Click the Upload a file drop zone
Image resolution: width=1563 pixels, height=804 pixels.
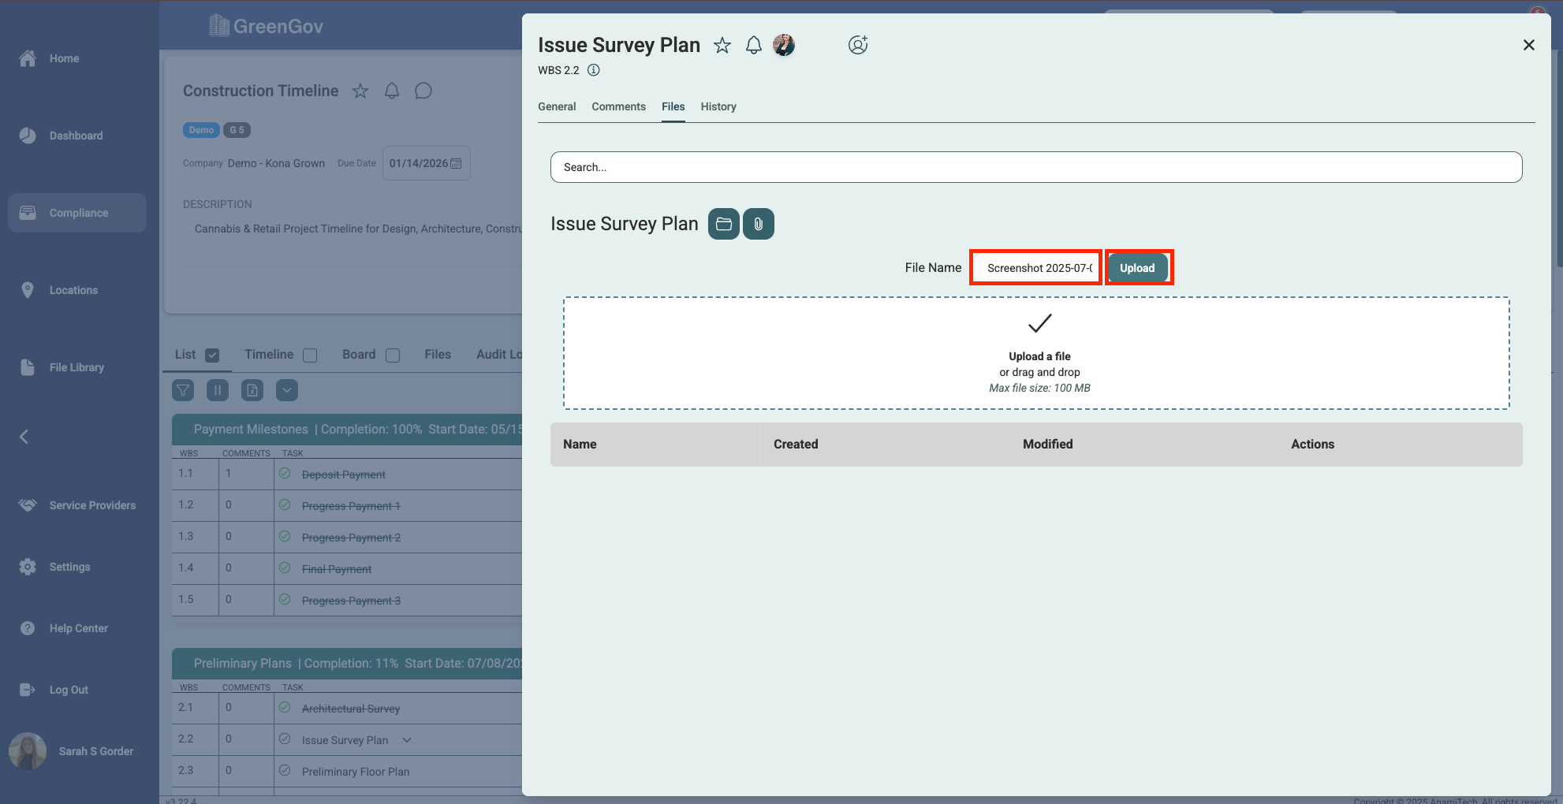1036,353
